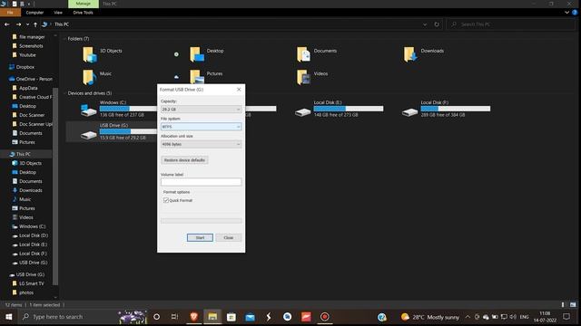Open the View ribbon tab
581x326 pixels.
coord(58,13)
